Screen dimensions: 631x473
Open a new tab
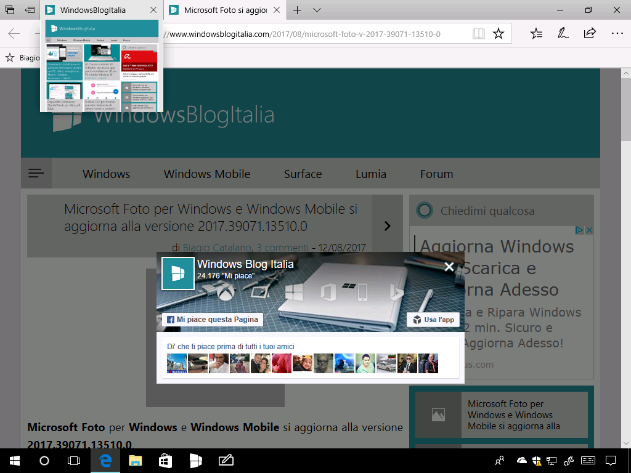(x=298, y=10)
